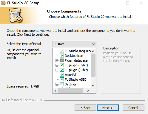Uncheck the FL Studio ASIO checkbox
The height and width of the screenshot is (114, 148).
coord(62,79)
